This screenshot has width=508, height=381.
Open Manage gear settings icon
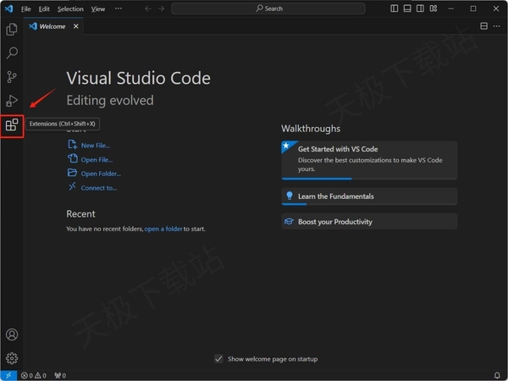point(12,358)
